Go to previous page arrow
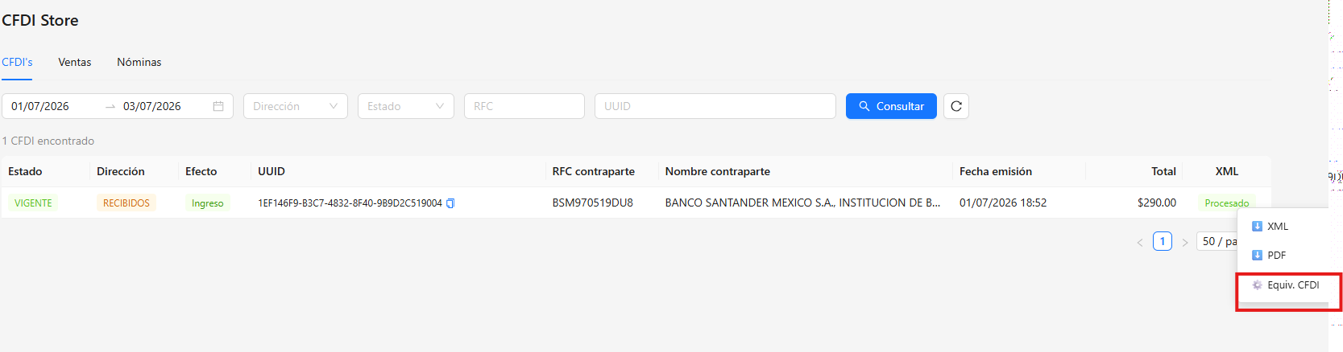The width and height of the screenshot is (1343, 352). tap(1140, 242)
